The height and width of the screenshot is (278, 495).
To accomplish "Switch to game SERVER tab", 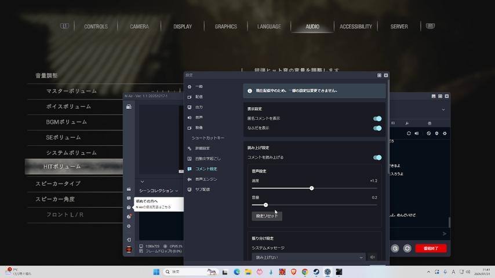I will click(x=399, y=27).
